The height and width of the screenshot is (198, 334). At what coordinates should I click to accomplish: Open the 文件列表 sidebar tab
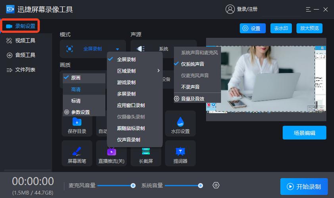click(x=21, y=70)
